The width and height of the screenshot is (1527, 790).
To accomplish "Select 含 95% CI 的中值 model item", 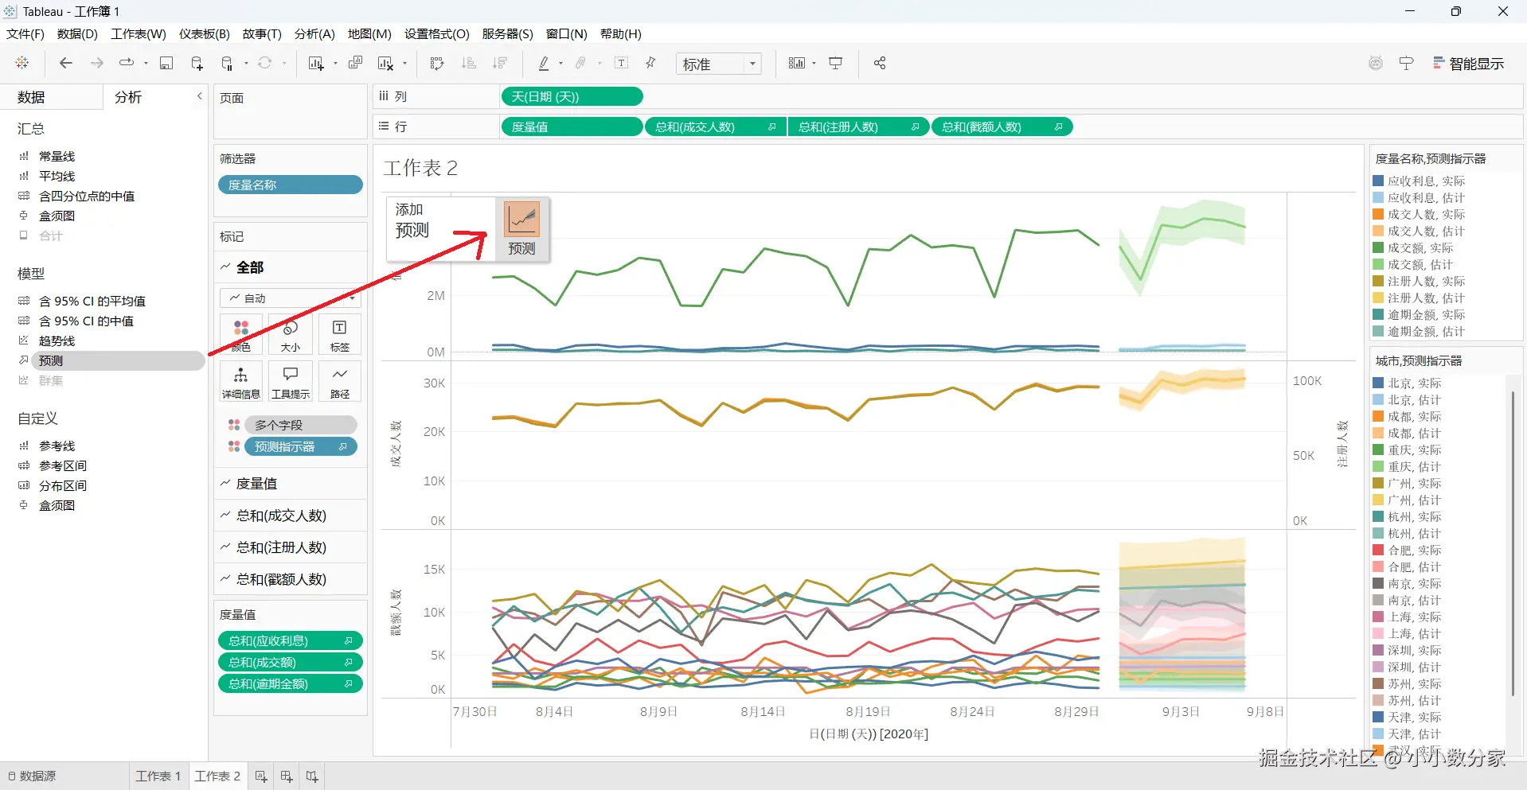I will (87, 321).
